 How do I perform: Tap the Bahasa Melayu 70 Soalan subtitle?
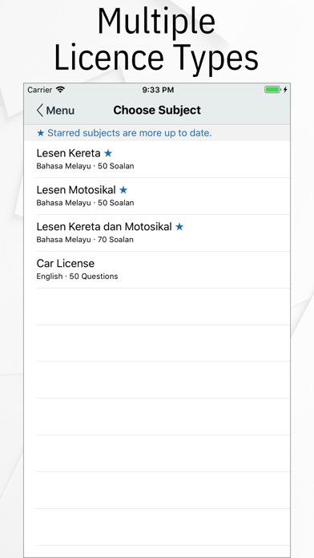85,240
